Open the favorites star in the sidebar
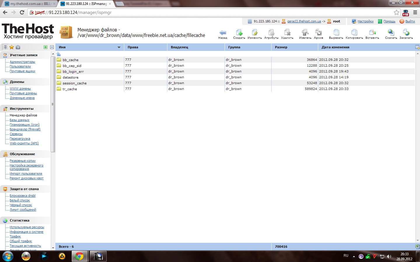The width and height of the screenshot is (420, 262). coord(12,47)
